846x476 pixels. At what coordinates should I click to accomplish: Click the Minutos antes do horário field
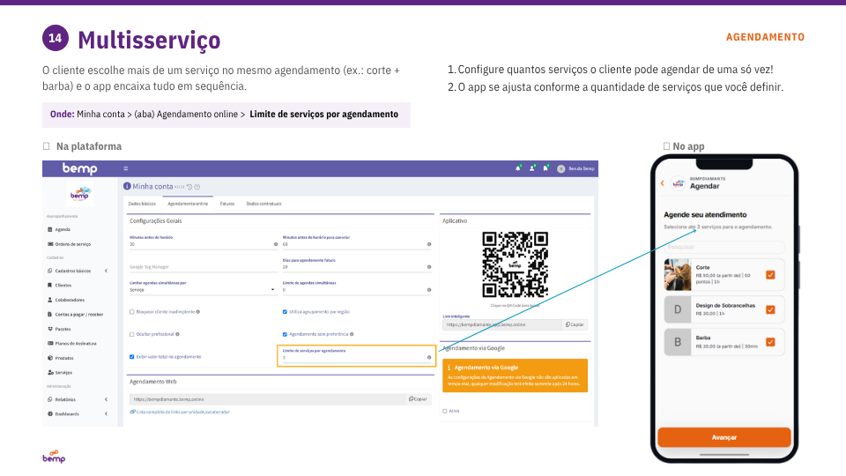pos(203,244)
